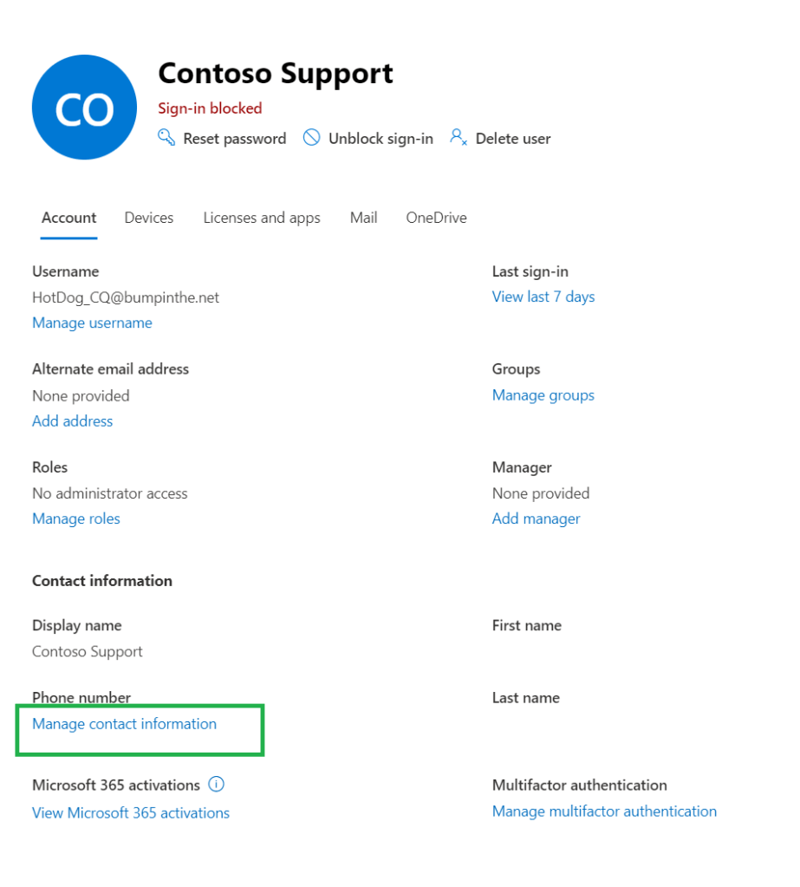Image resolution: width=800 pixels, height=887 pixels.
Task: Click the Delete user person icon
Action: [x=459, y=138]
